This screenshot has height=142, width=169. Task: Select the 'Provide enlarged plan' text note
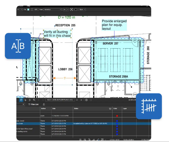click(x=114, y=25)
